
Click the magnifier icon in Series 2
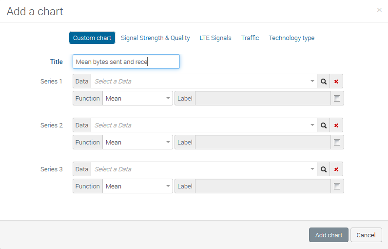coord(323,125)
